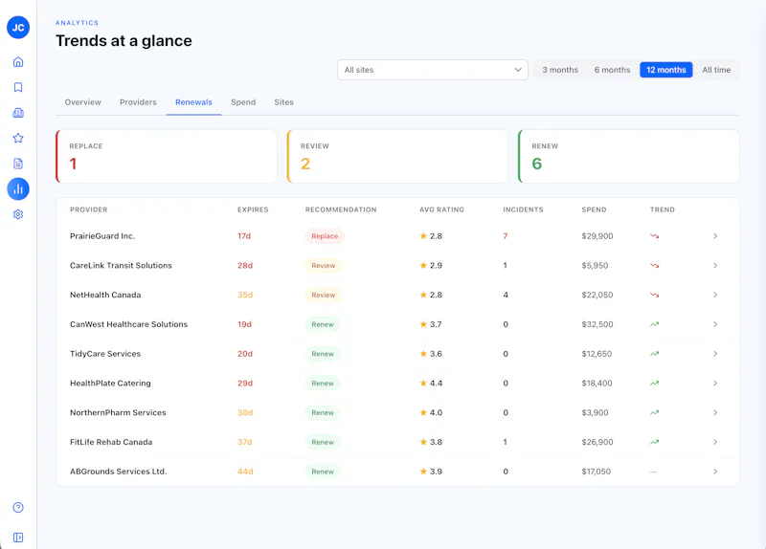Expand TidyCare Services row chevron
Image resolution: width=766 pixels, height=549 pixels.
click(x=715, y=354)
